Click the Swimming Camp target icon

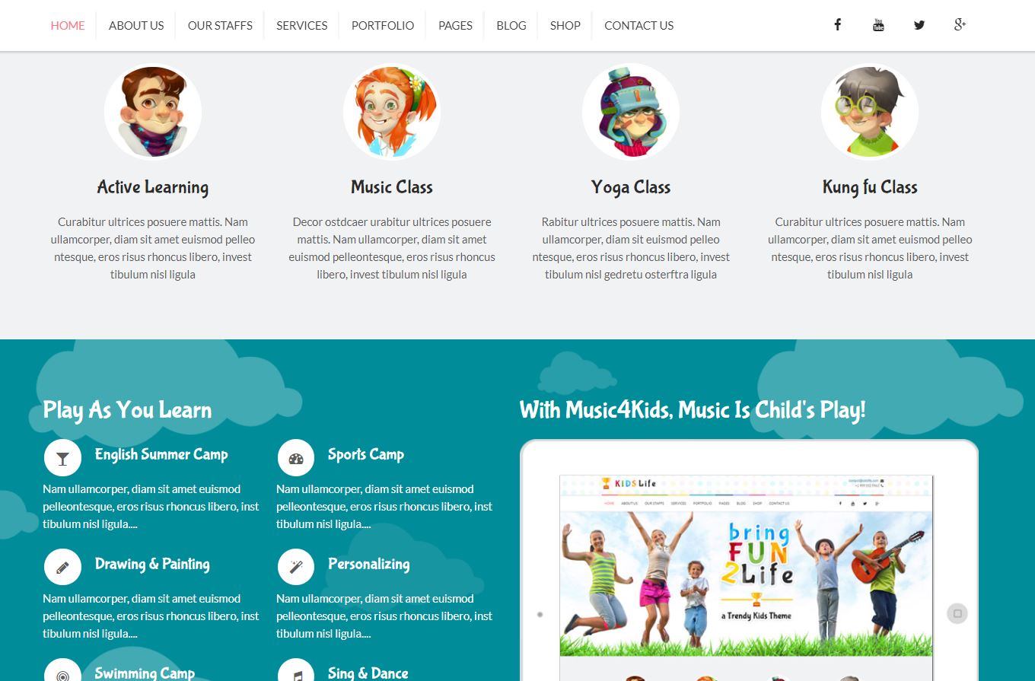pyautogui.click(x=62, y=673)
